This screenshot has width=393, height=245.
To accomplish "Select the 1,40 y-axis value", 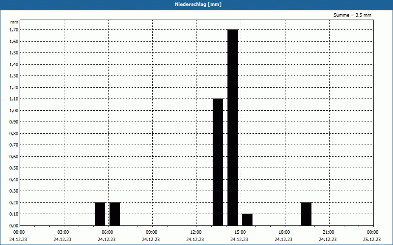I will 14,64.
